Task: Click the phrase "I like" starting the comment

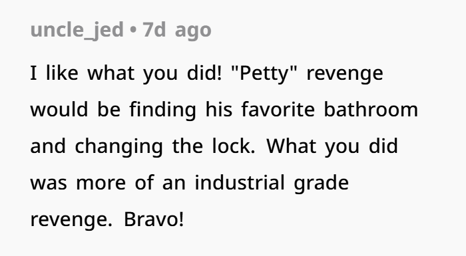Action: click(x=55, y=72)
